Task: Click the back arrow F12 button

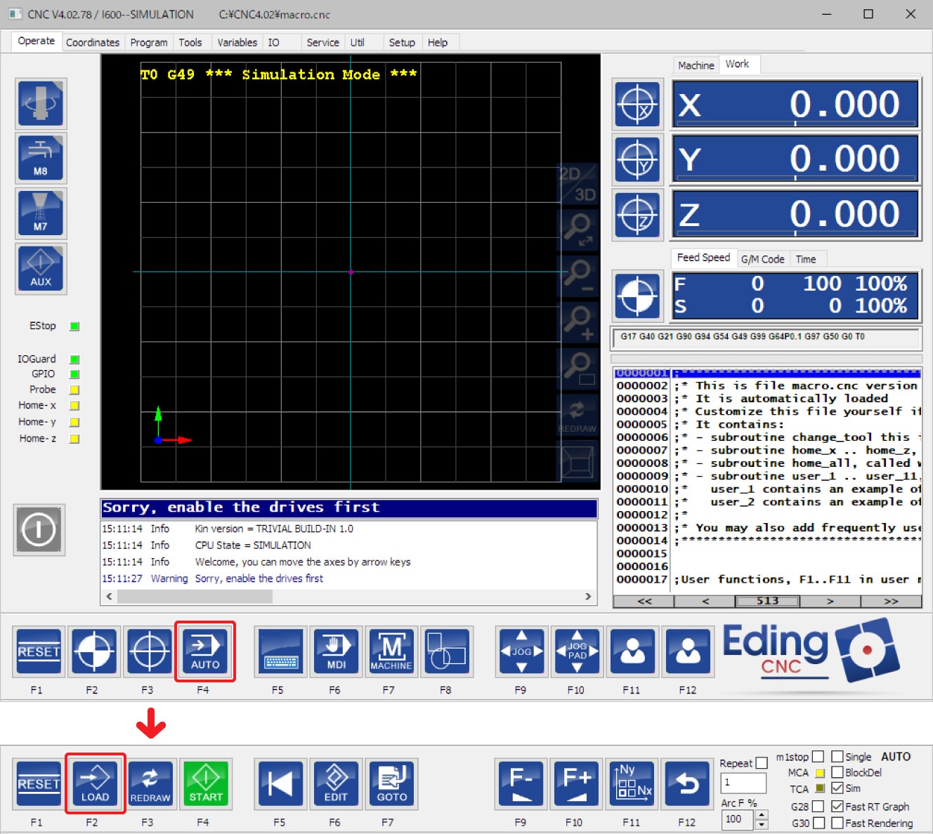Action: [x=688, y=783]
